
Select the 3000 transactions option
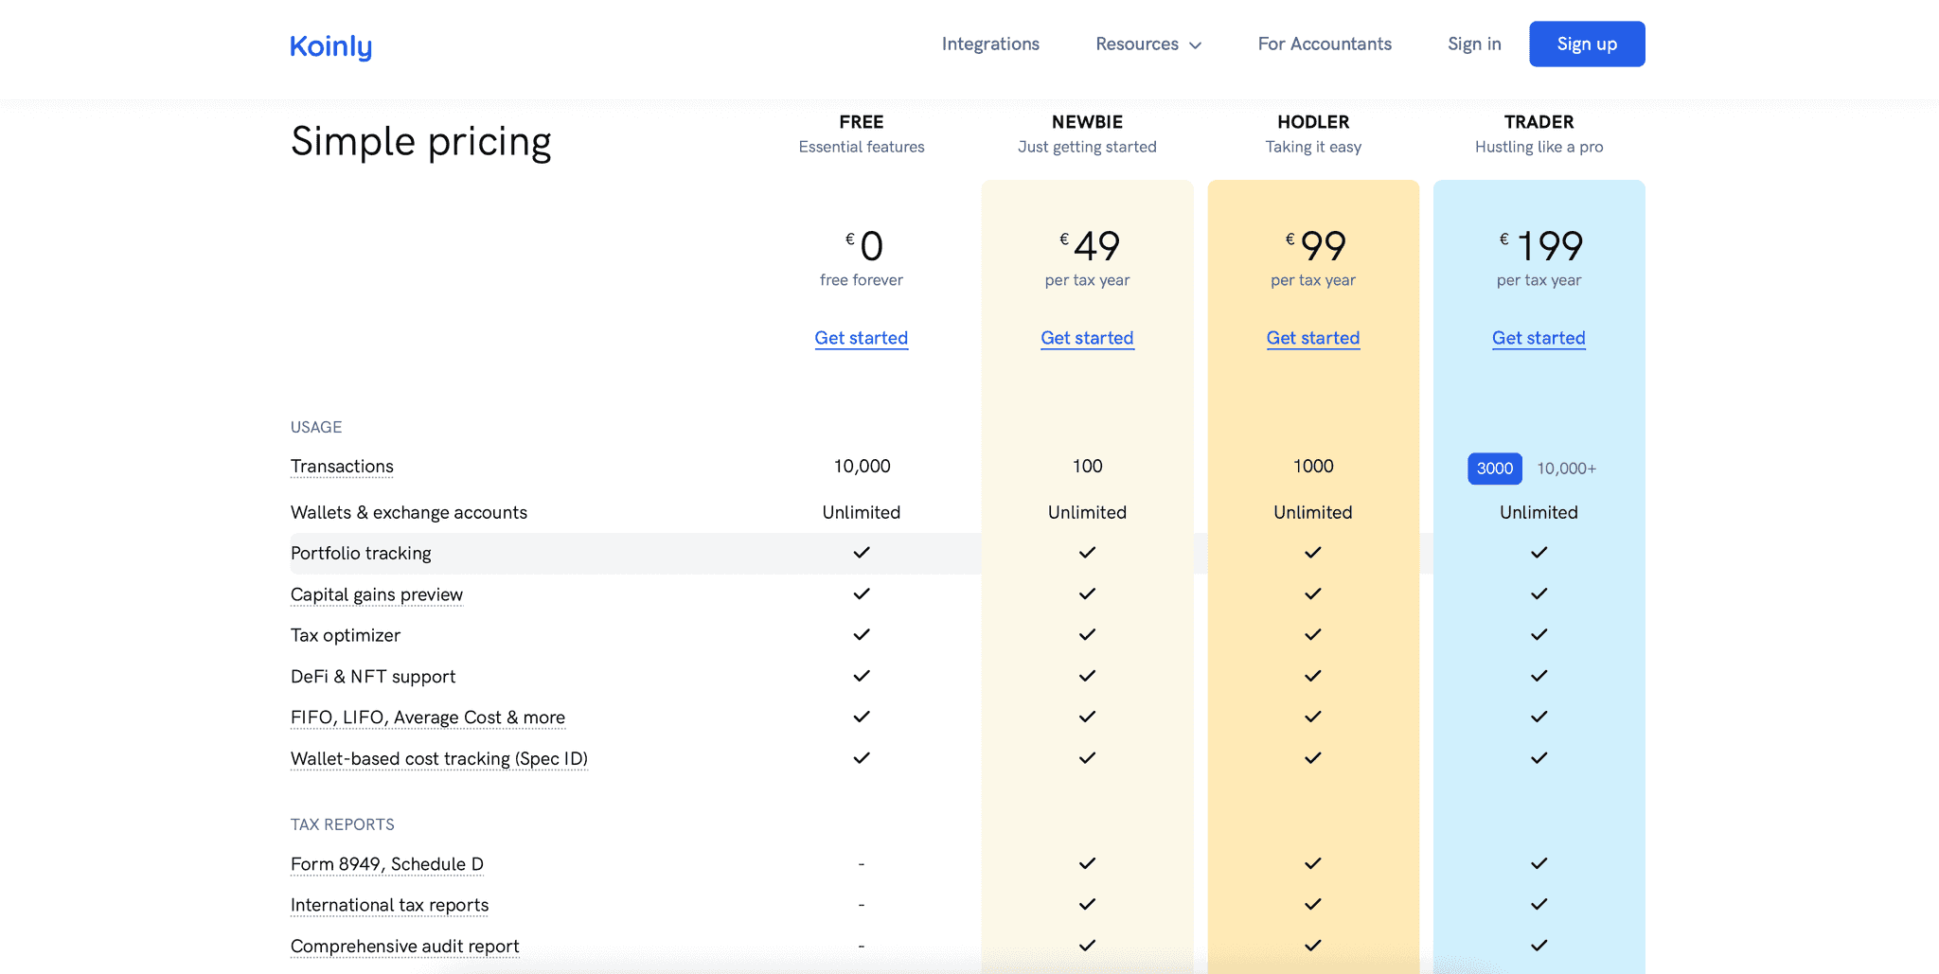coord(1495,469)
